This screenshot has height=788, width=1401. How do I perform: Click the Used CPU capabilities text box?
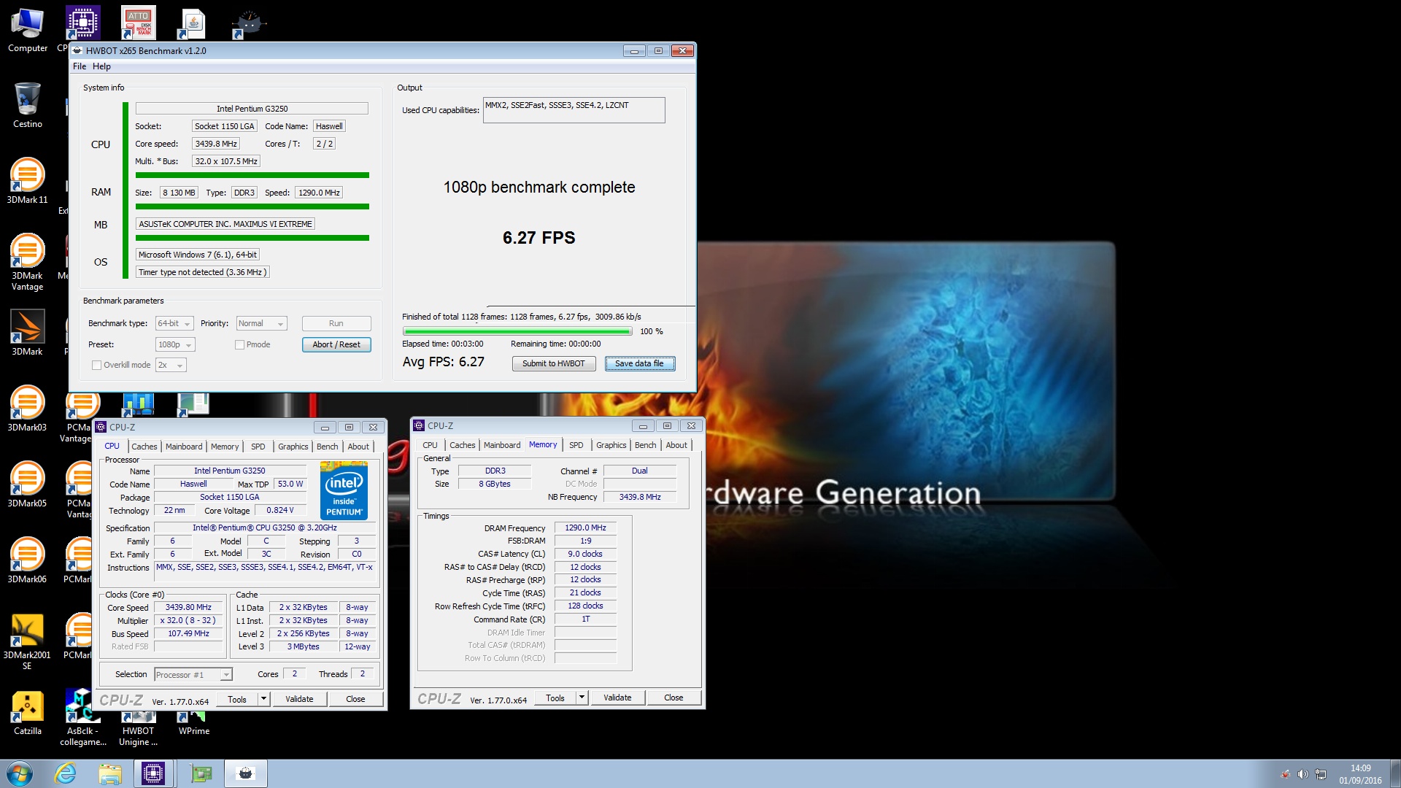[x=574, y=110]
